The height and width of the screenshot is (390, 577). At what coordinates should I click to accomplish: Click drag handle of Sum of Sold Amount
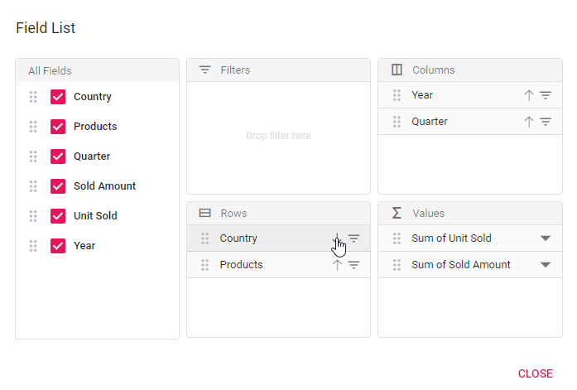pos(397,265)
